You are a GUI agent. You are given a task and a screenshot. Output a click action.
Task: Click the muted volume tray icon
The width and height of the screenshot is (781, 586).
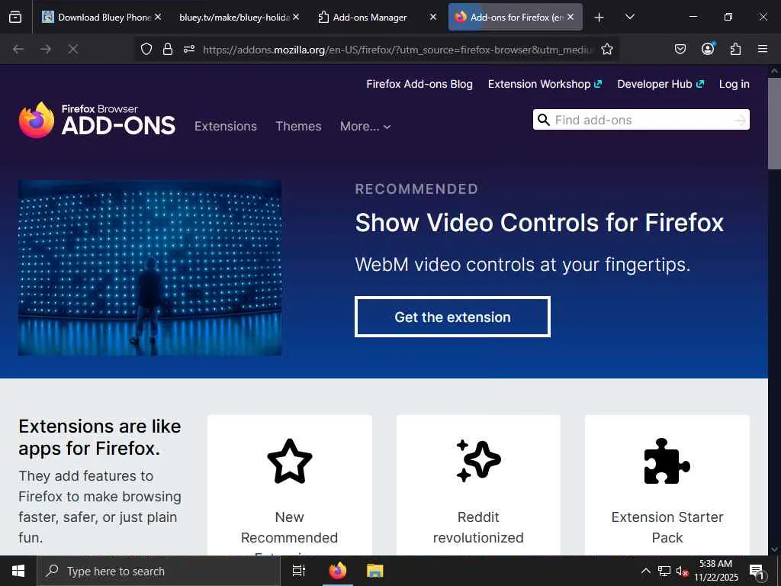pos(682,571)
